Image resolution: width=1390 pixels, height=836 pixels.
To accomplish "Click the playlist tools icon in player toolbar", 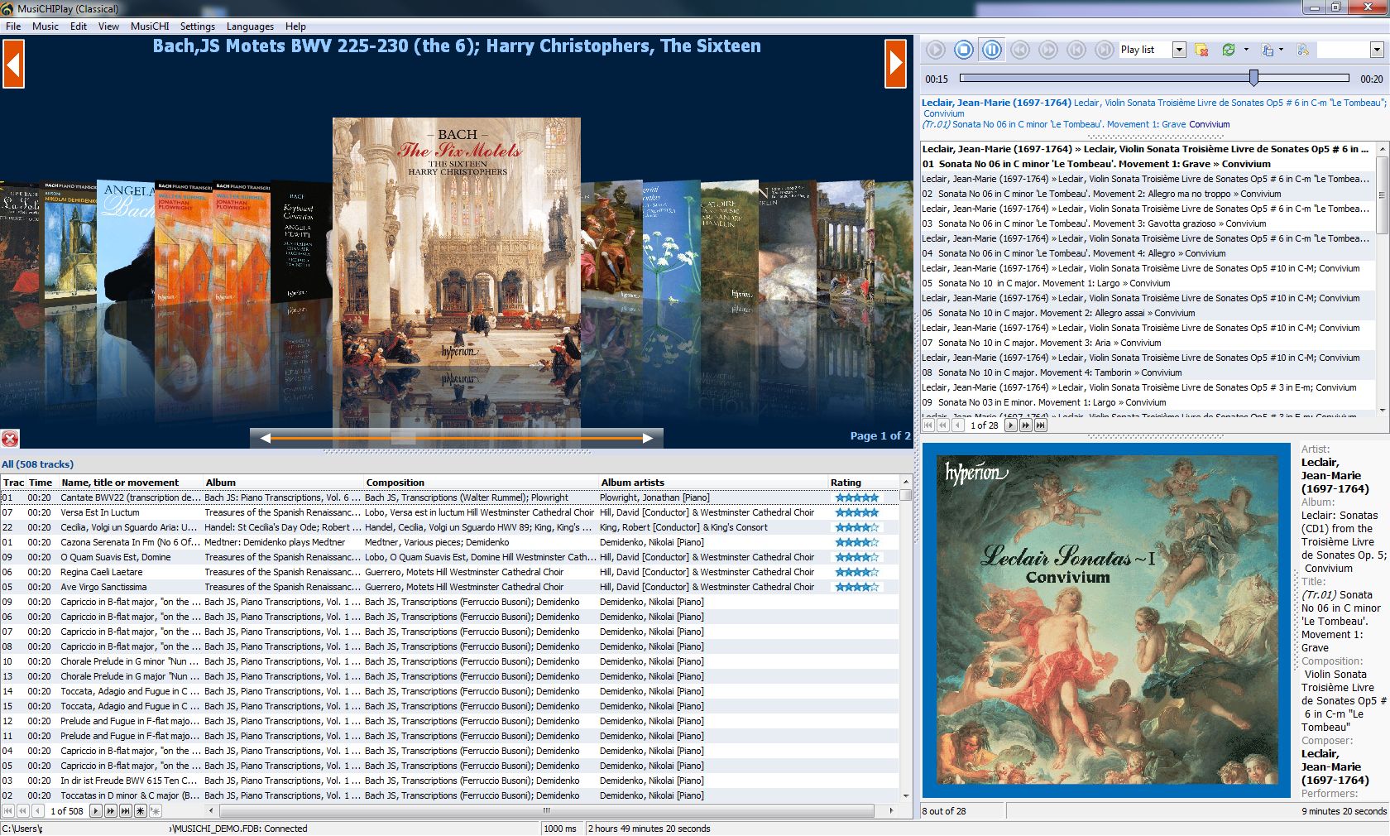I will click(x=1303, y=50).
